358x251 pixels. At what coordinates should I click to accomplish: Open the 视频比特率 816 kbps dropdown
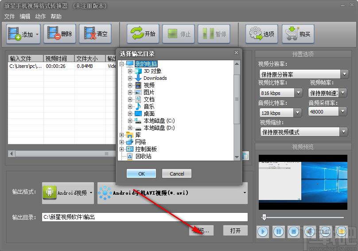[298, 93]
